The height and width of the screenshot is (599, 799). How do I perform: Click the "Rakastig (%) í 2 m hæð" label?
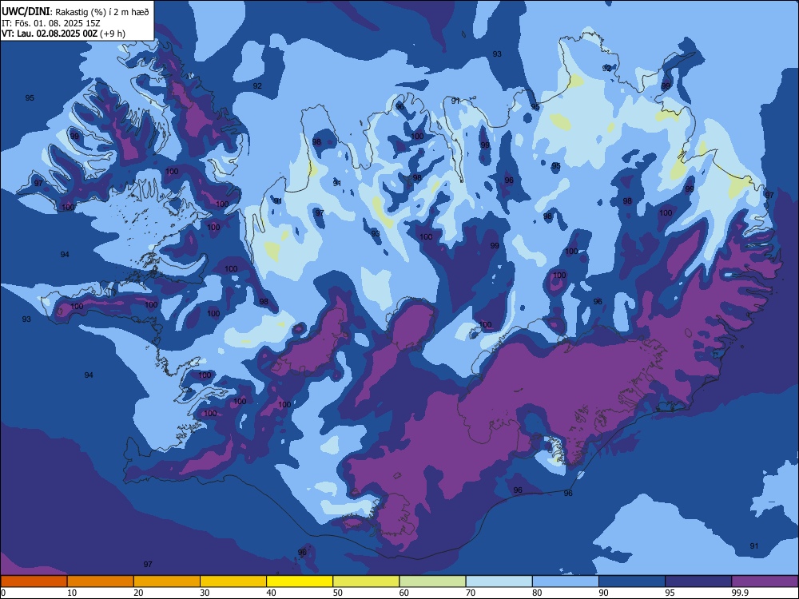102,12
